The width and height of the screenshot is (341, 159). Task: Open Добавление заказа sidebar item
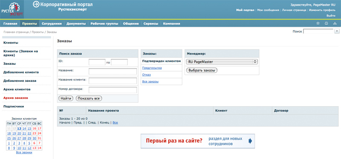pos(20,81)
